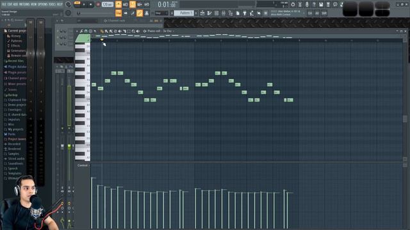This screenshot has height=230, width=410.
Task: Open the TOOLS menu
Action: point(53,4)
